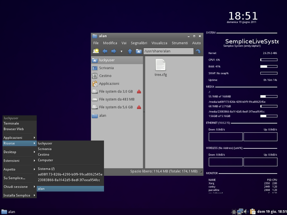Open the history dropdown arrow in toolbar

[x=121, y=51]
